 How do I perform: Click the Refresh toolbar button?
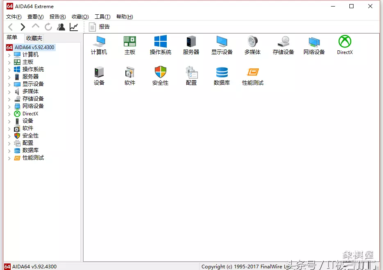(x=48, y=27)
